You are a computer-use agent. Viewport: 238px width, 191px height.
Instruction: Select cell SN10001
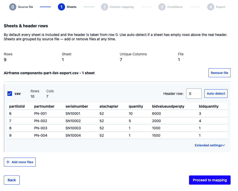[x=73, y=113]
